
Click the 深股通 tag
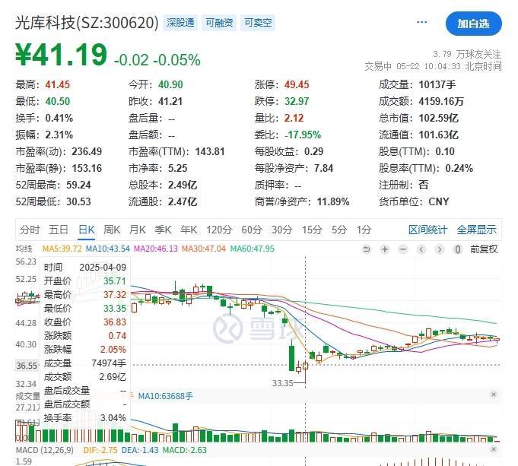coord(181,23)
